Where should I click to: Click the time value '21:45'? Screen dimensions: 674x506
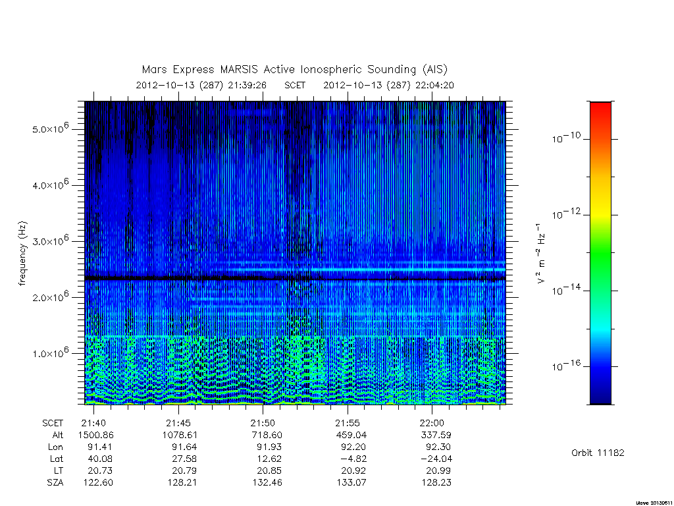[x=178, y=423]
